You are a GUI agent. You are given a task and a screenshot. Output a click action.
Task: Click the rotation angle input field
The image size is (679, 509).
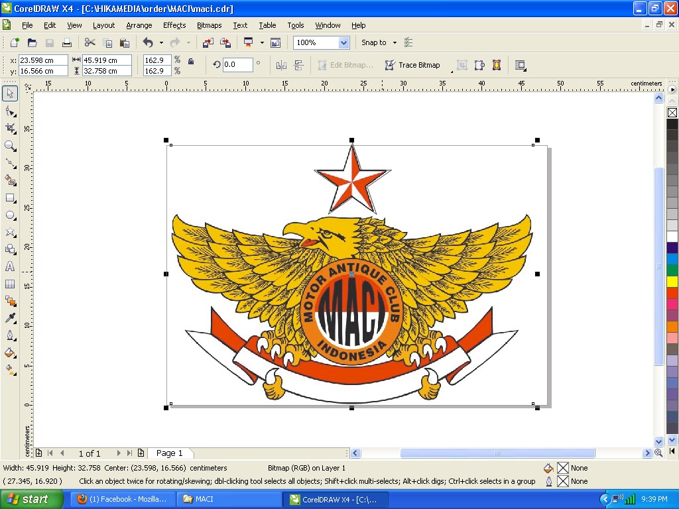(238, 64)
